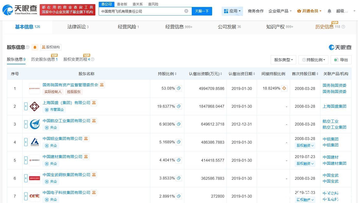Export shareholder list with 导出 button
This screenshot has width=358, height=203.
click(x=341, y=60)
